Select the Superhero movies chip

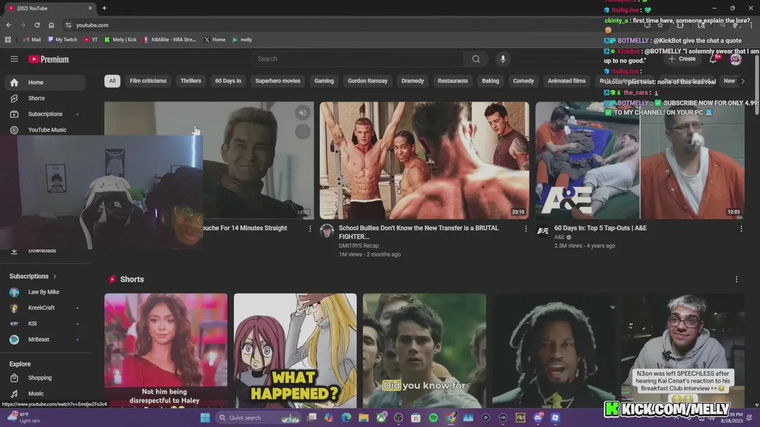278,81
